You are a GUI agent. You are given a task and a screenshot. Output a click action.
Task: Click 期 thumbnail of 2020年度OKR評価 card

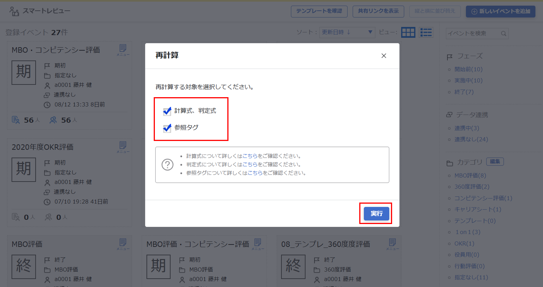click(24, 169)
